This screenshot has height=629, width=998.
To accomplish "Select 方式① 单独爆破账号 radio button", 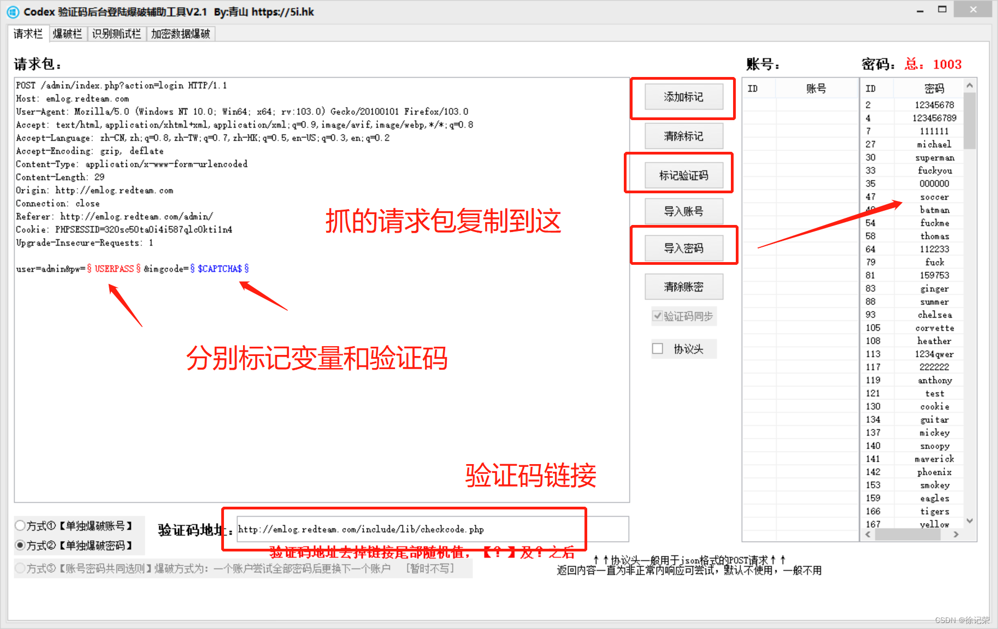I will pos(20,526).
